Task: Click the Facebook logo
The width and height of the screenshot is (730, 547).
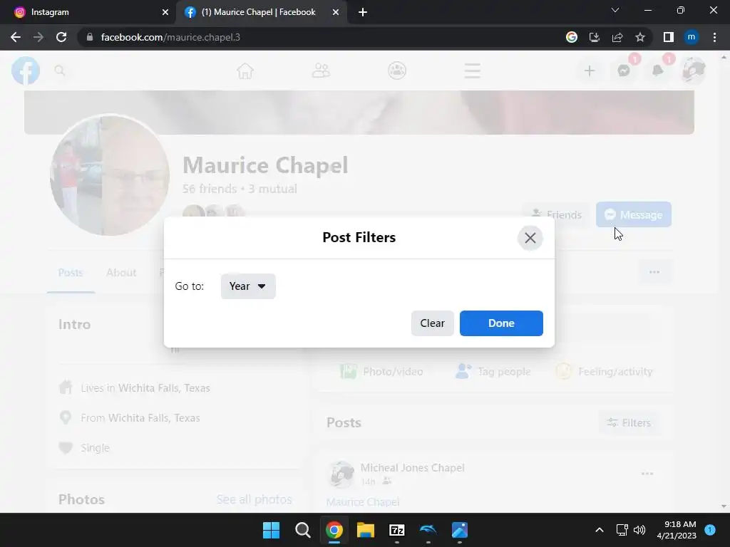Action: pyautogui.click(x=26, y=71)
